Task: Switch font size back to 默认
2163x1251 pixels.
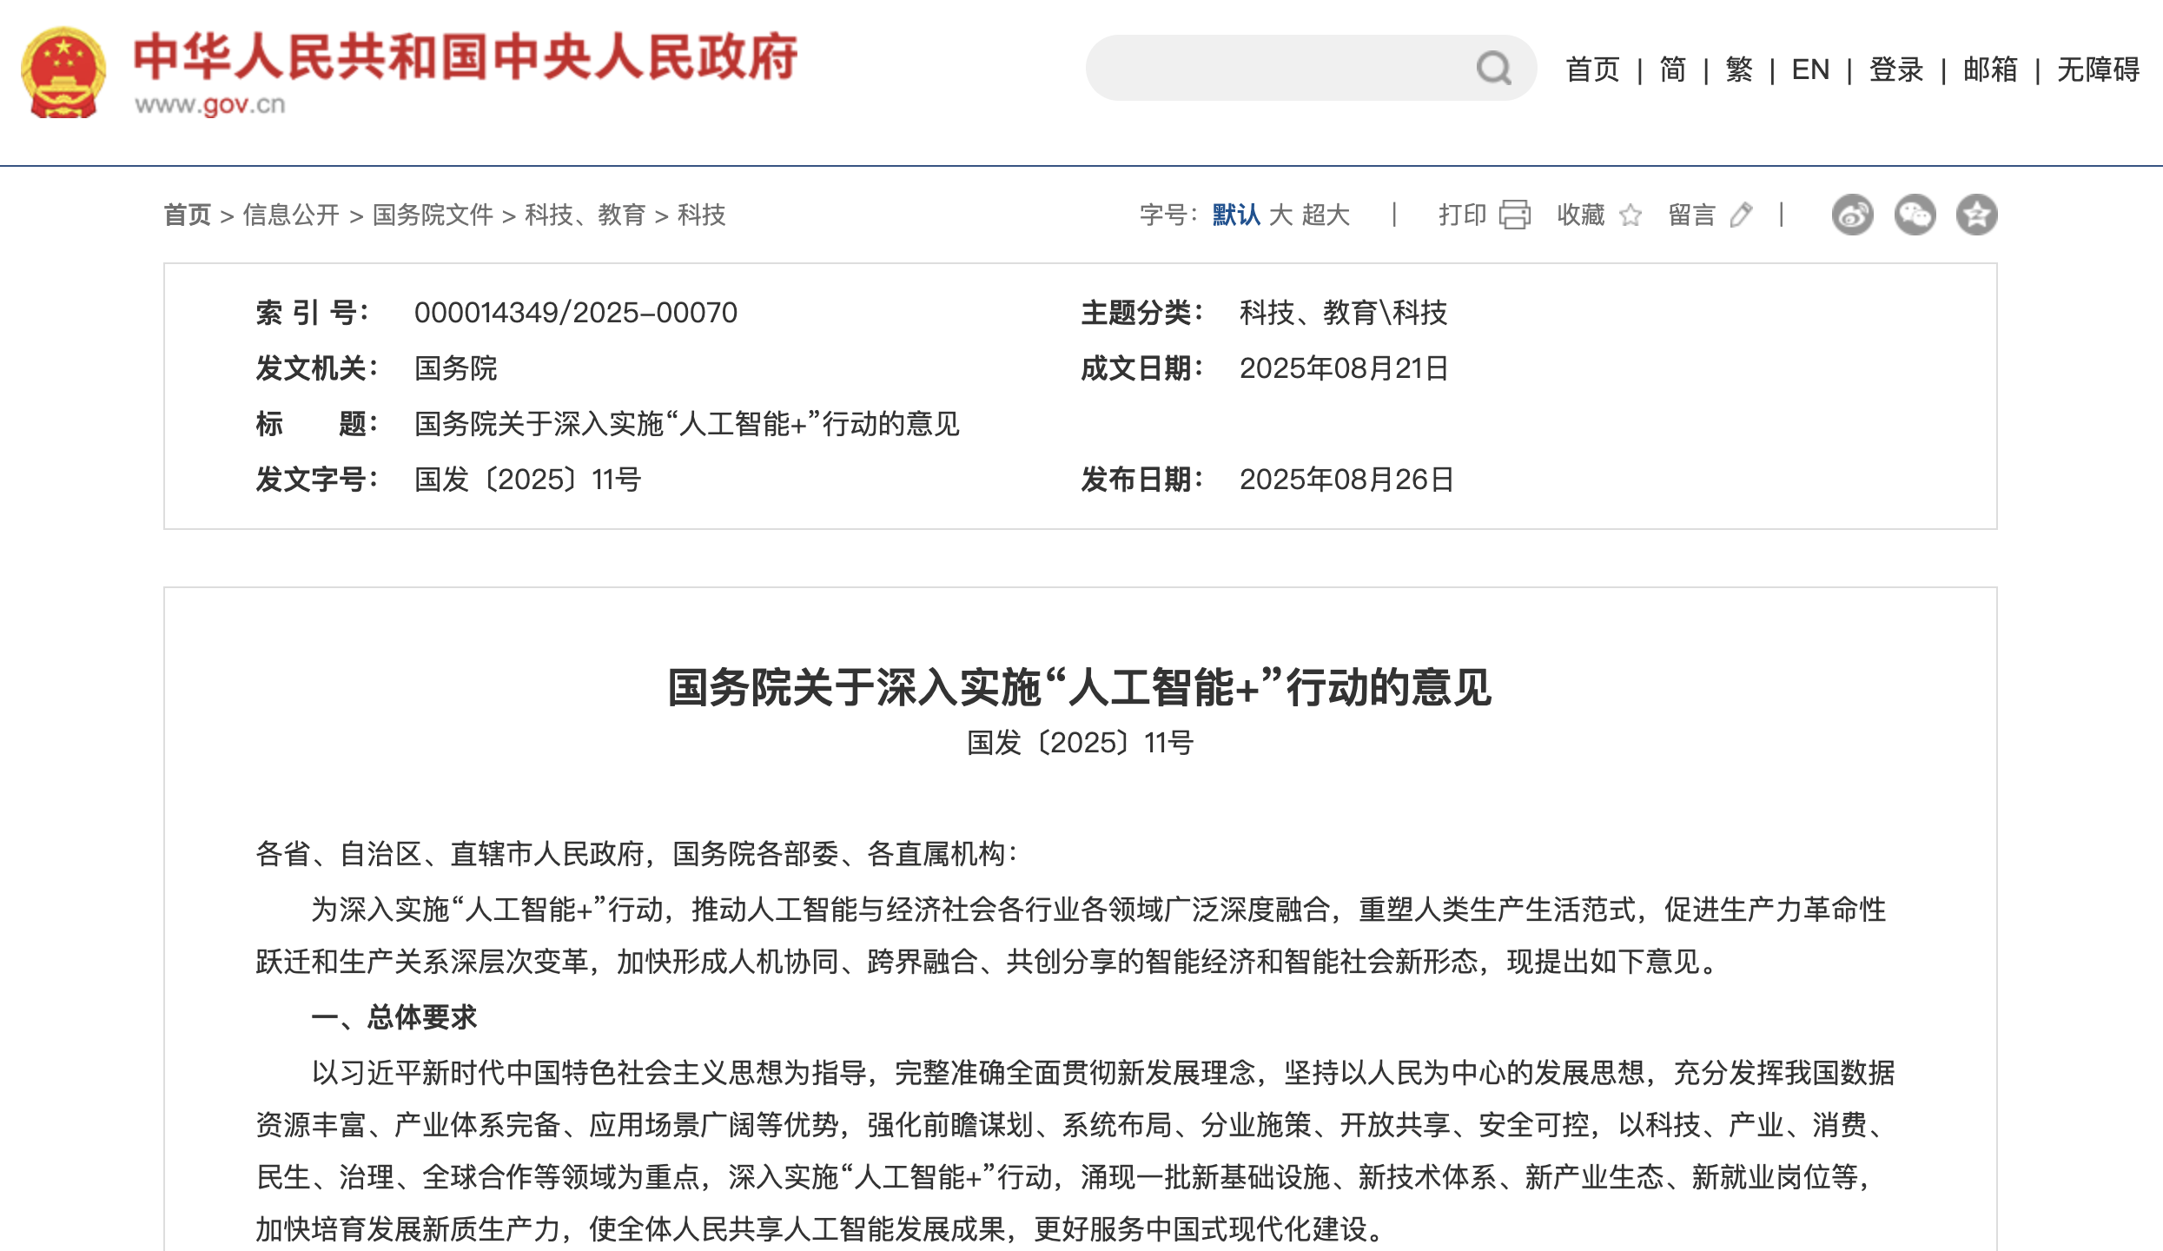Action: [x=1236, y=215]
